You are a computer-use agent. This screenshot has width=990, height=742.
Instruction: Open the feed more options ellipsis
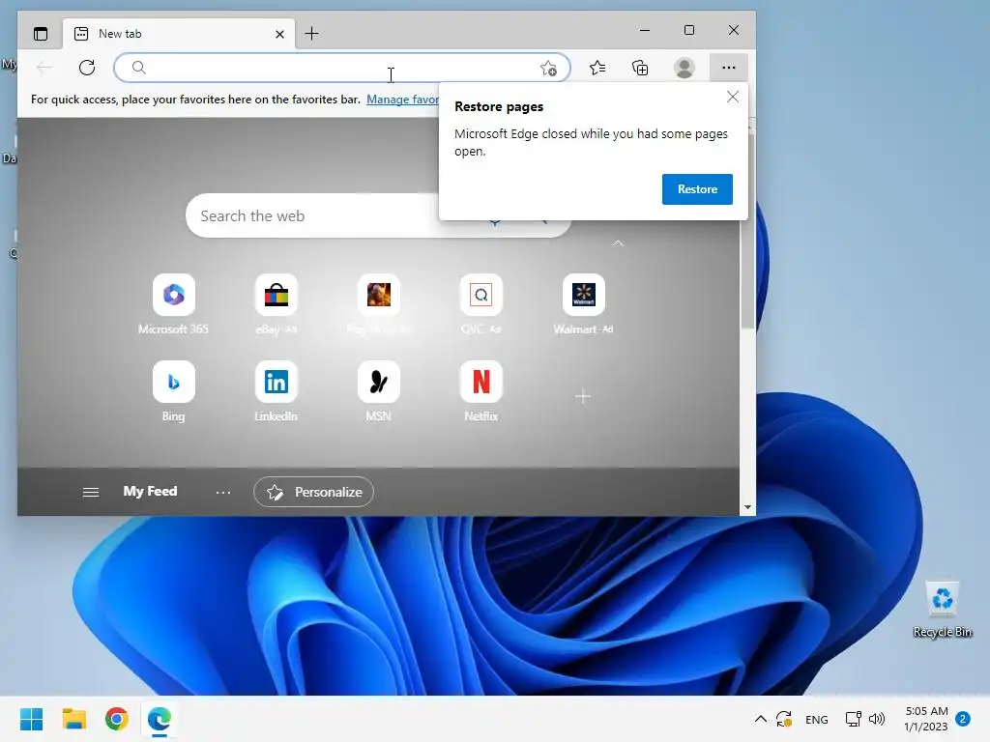point(223,492)
